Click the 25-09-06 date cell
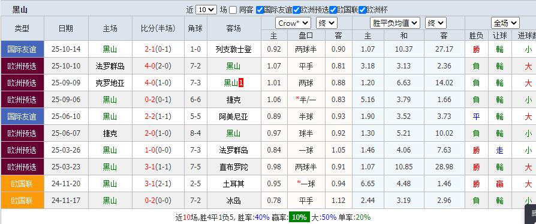The image size is (536, 224). point(66,100)
